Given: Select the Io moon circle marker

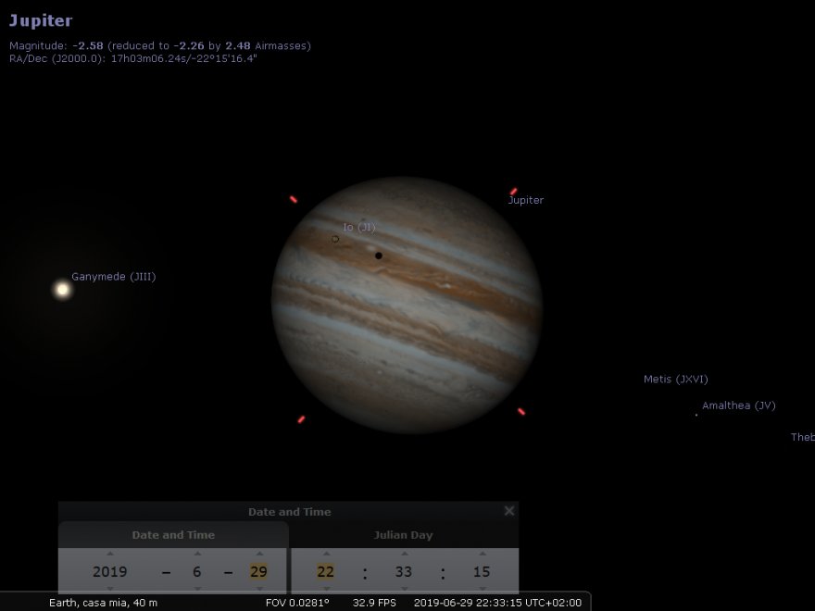Looking at the screenshot, I should pos(335,239).
